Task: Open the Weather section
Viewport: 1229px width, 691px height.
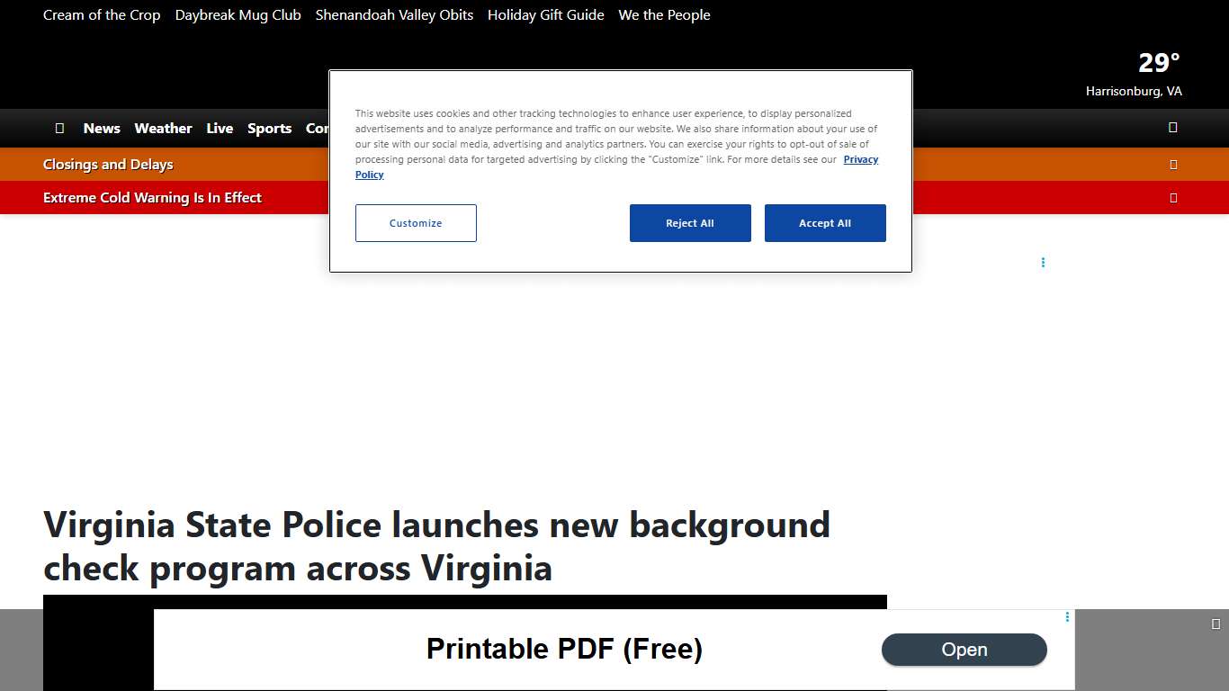Action: coord(163,128)
